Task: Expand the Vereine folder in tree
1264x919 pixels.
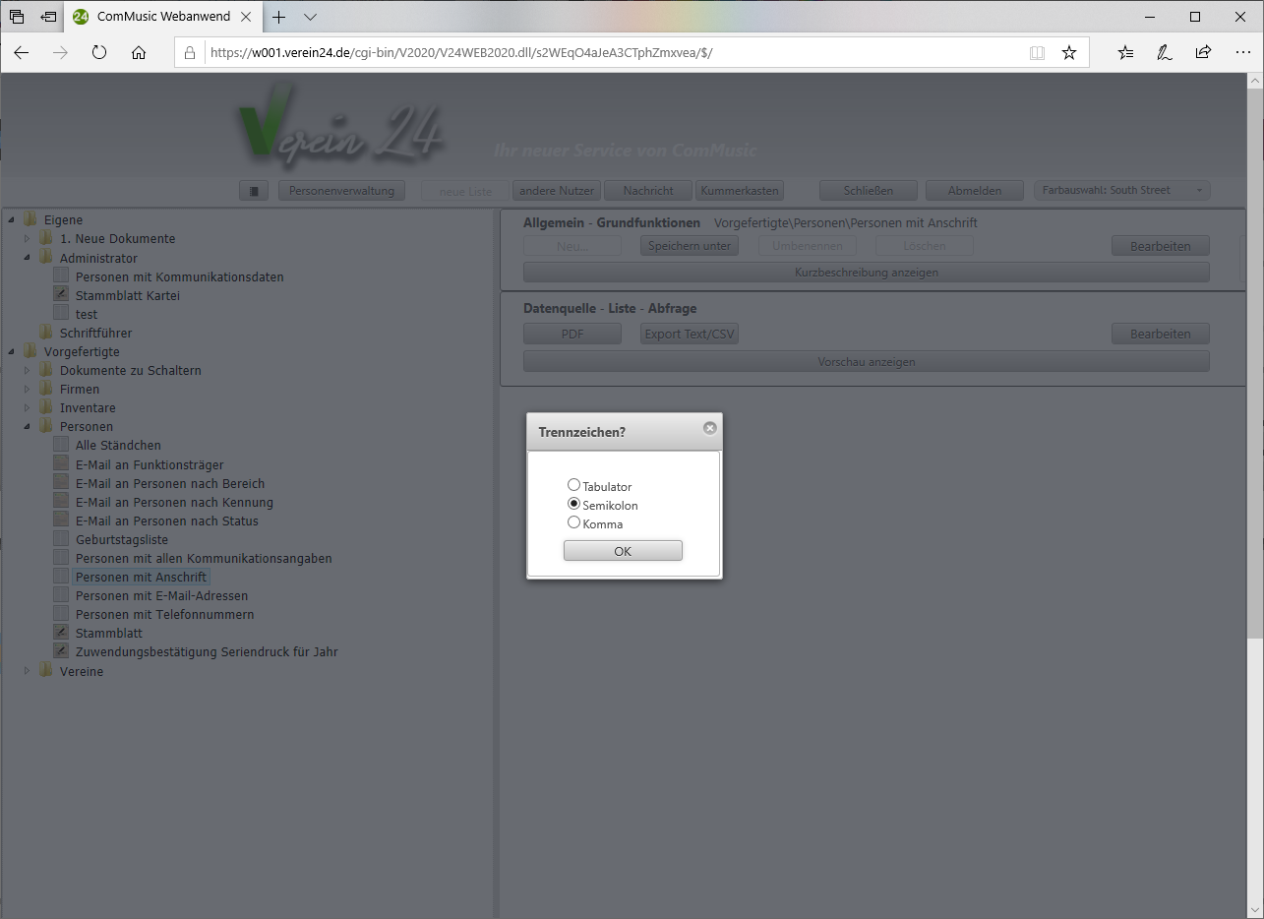Action: click(28, 671)
